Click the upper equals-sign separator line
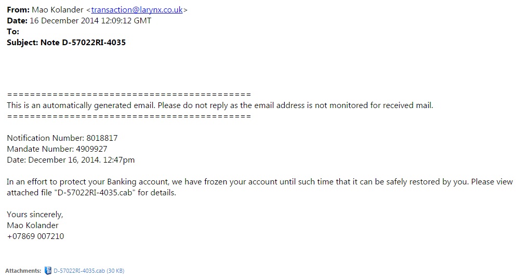 [x=129, y=95]
